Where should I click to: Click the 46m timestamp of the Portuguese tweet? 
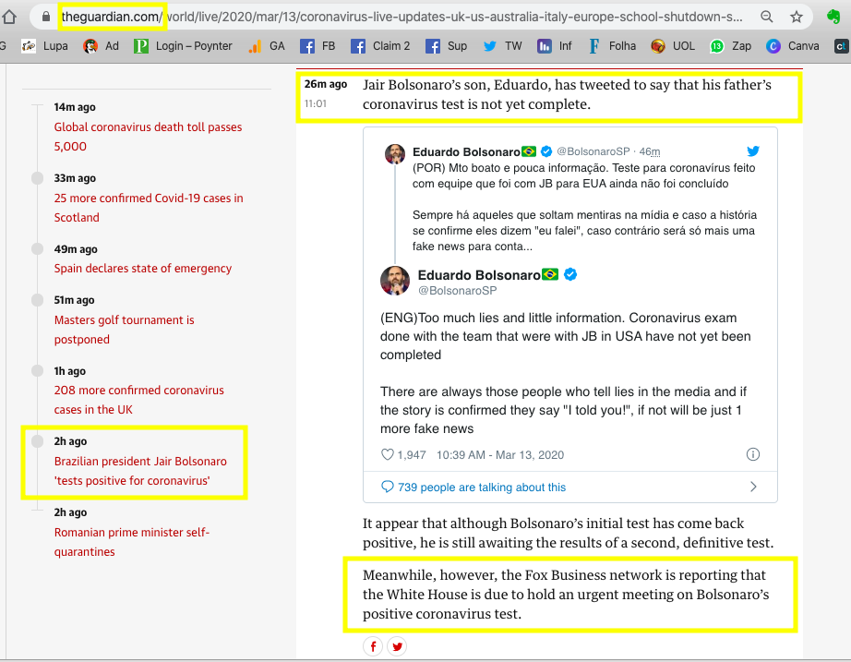649,151
